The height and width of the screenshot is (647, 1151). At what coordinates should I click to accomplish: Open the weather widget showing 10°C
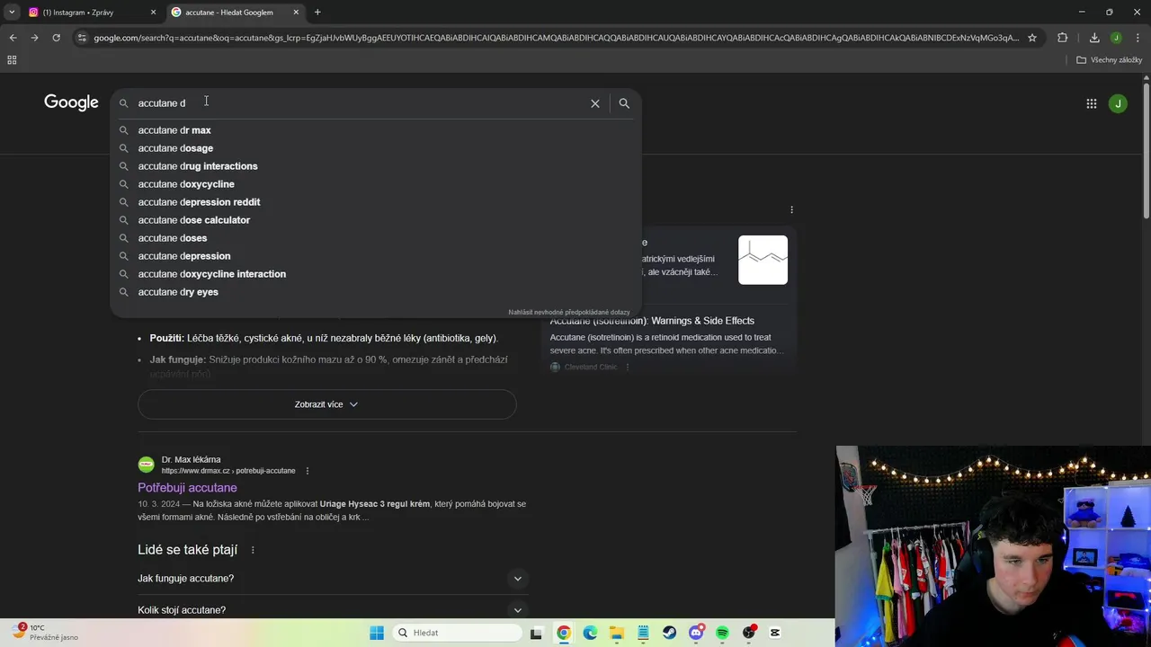45,633
